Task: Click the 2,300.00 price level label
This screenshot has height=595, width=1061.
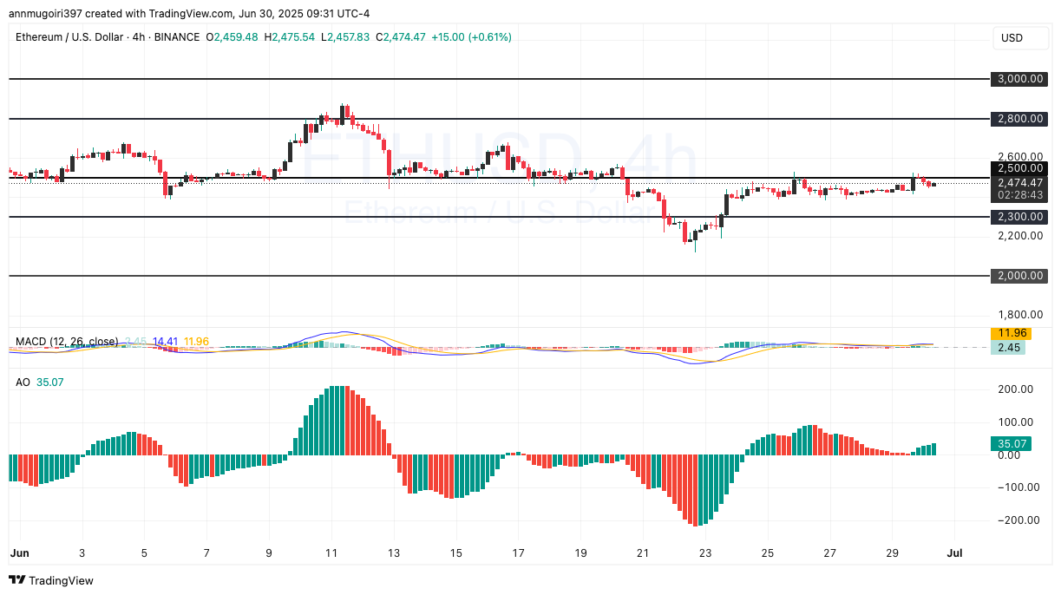Action: [x=1019, y=216]
